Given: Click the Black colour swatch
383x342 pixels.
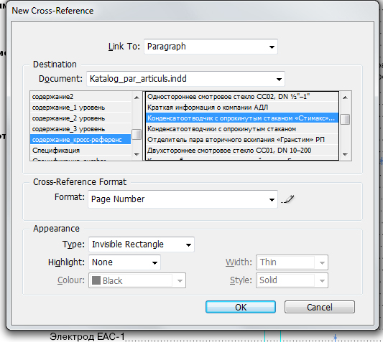Looking at the screenshot, I should (96, 280).
